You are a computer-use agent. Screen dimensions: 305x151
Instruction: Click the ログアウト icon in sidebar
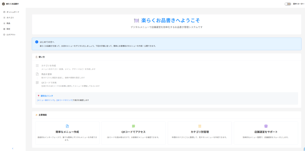[x=4, y=35]
